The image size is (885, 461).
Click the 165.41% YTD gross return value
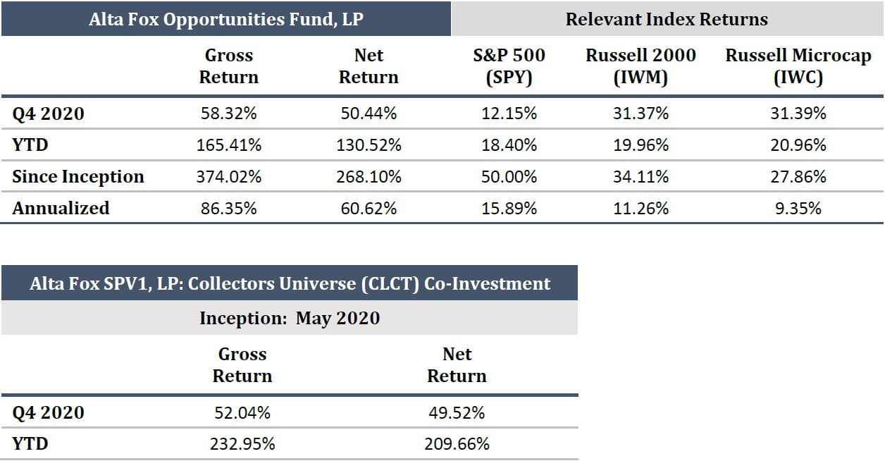(228, 145)
